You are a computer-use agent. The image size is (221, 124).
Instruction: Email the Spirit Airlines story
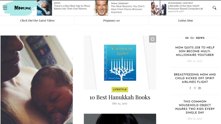pyautogui.click(x=199, y=88)
